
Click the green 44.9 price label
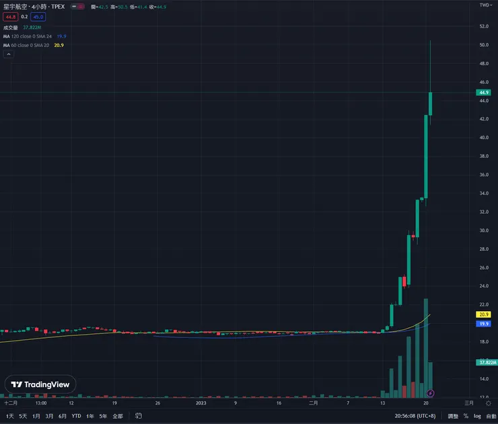(483, 92)
